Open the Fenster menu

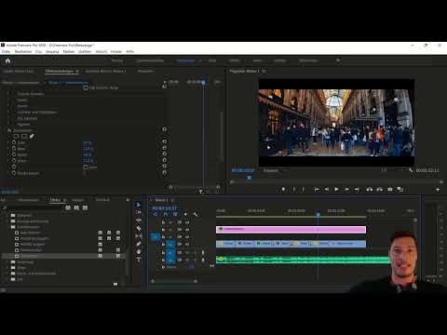pyautogui.click(x=116, y=51)
